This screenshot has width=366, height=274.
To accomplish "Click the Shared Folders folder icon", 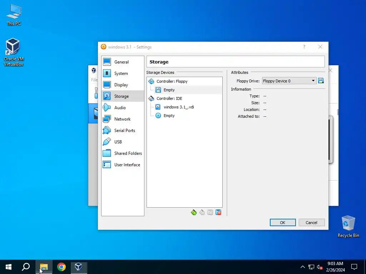I will 107,153.
